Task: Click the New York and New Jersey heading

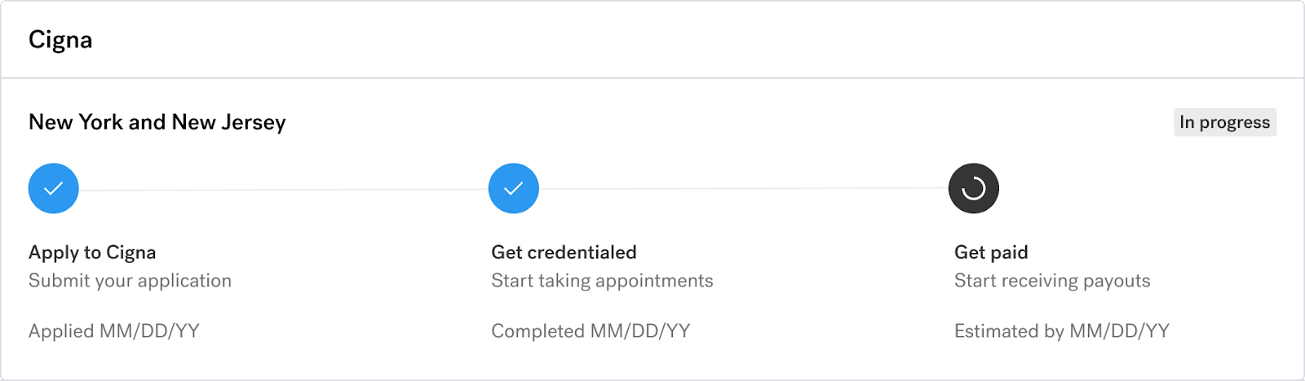Action: click(x=157, y=122)
